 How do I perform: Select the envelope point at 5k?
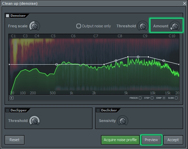128,57
